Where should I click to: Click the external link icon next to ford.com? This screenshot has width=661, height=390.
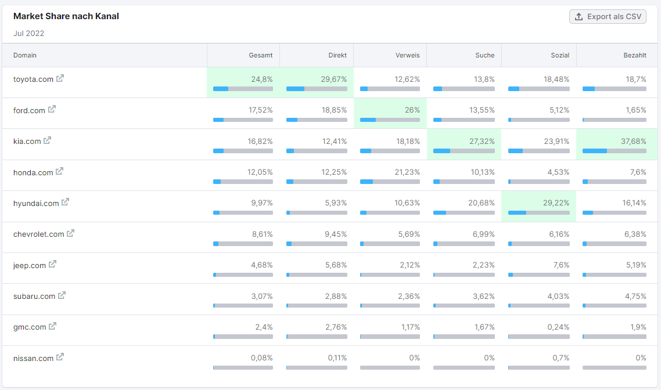53,110
